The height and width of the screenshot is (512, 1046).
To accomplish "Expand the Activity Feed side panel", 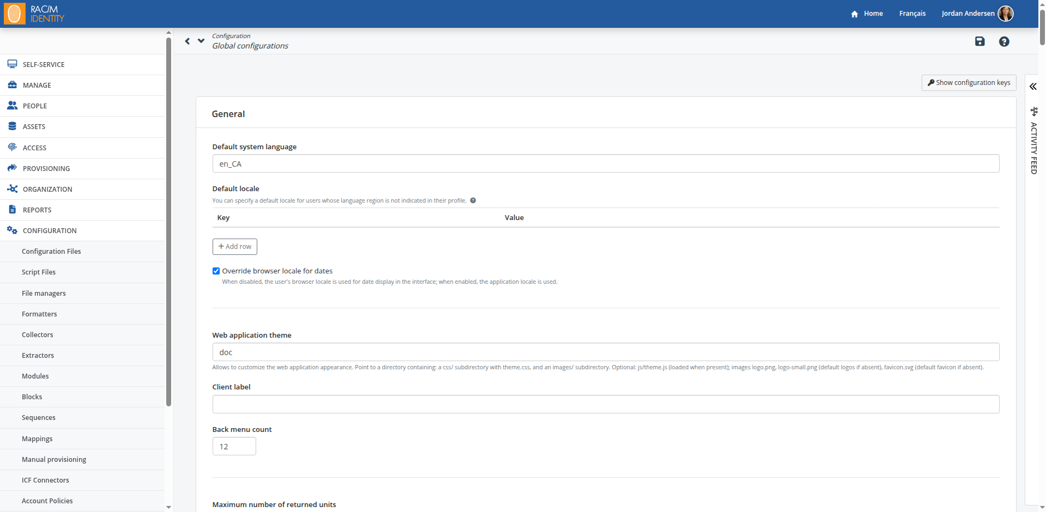I will click(1033, 87).
